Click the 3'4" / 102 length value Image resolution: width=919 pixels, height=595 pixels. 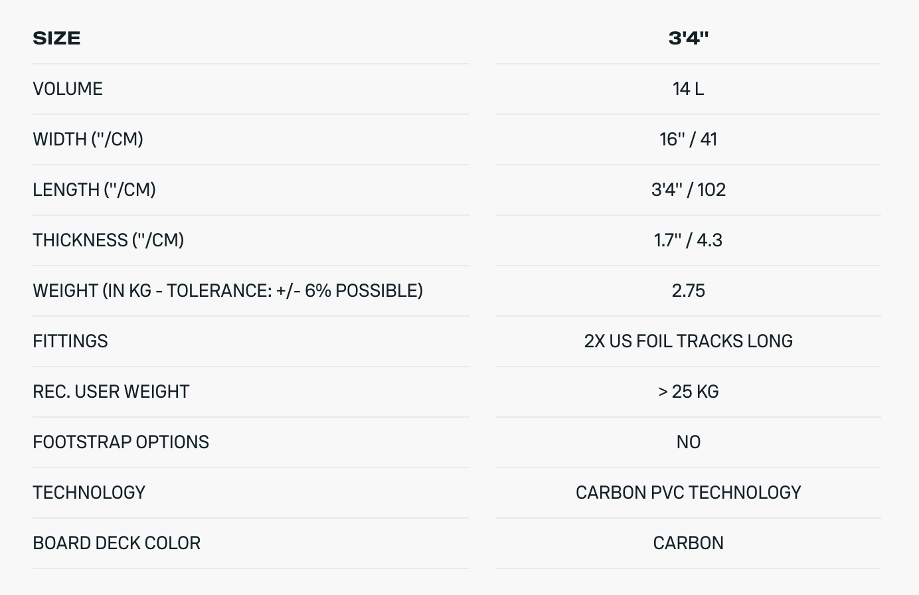coord(688,190)
